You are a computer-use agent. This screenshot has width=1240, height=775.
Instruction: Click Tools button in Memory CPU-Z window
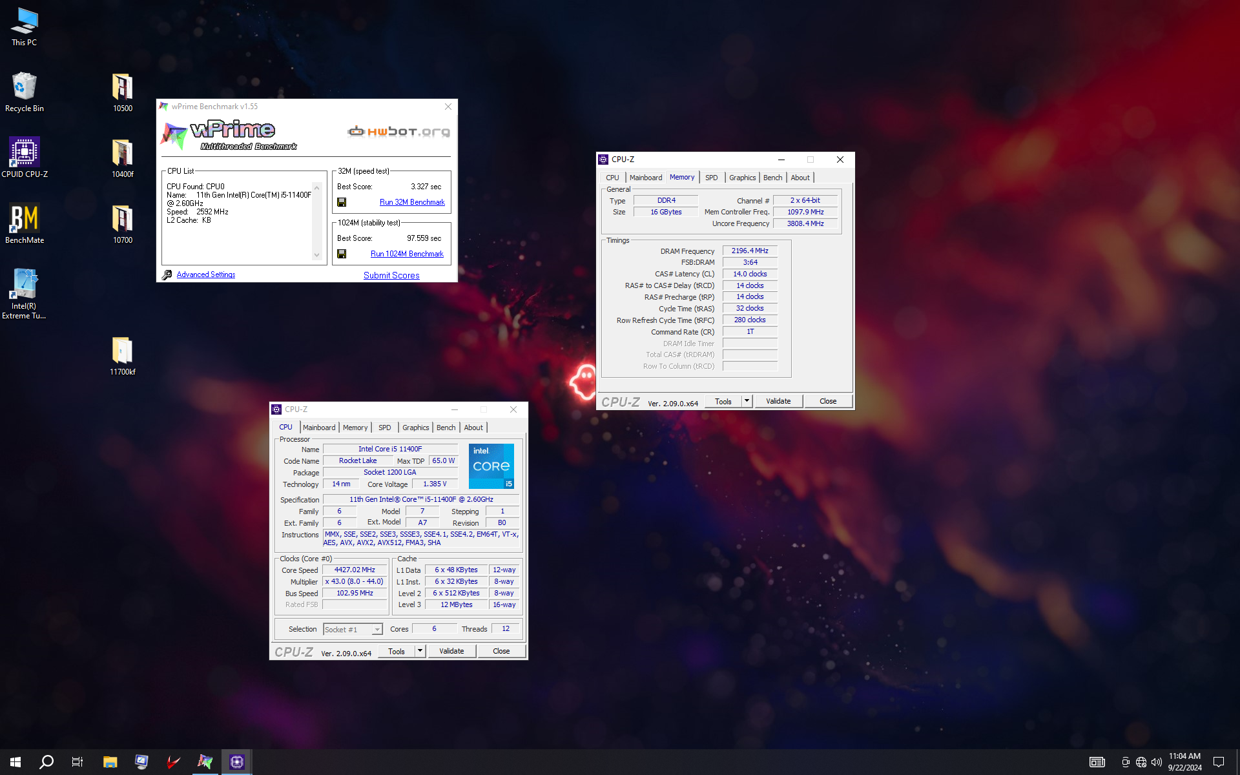[723, 401]
